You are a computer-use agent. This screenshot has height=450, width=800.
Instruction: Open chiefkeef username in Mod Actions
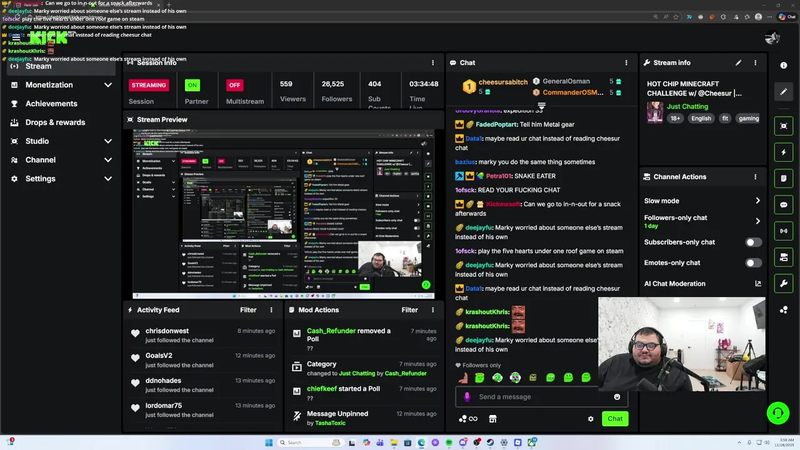[x=322, y=389]
